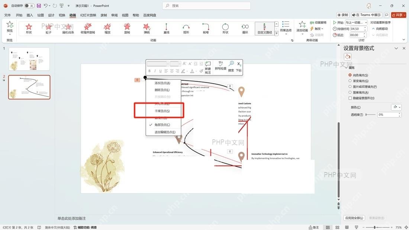Check 隐藏背景图形(H) checkbox
Image resolution: width=409 pixels, height=230 pixels.
point(350,98)
